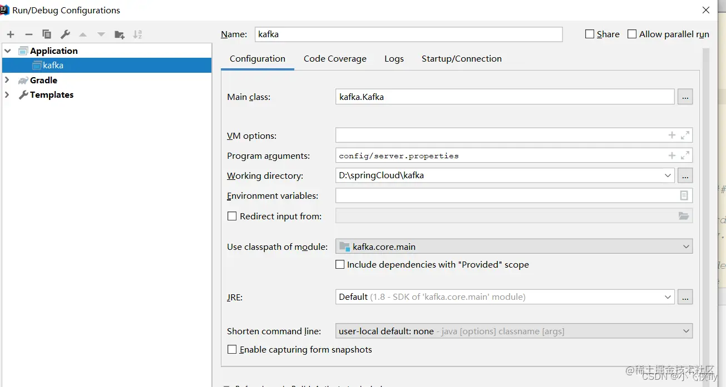Browse redirect input folder icon
Viewport: 726px width, 387px height.
[684, 216]
